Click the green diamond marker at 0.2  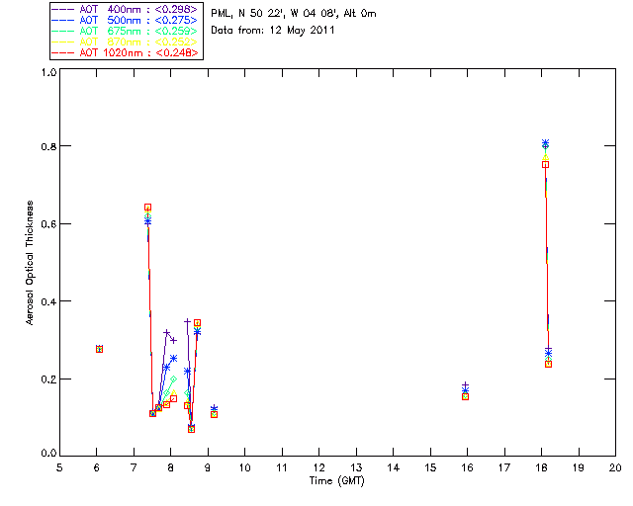click(174, 379)
